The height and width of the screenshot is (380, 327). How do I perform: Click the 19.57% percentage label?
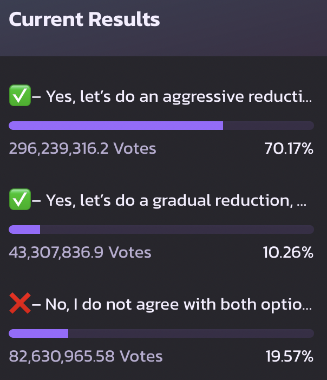[290, 356]
